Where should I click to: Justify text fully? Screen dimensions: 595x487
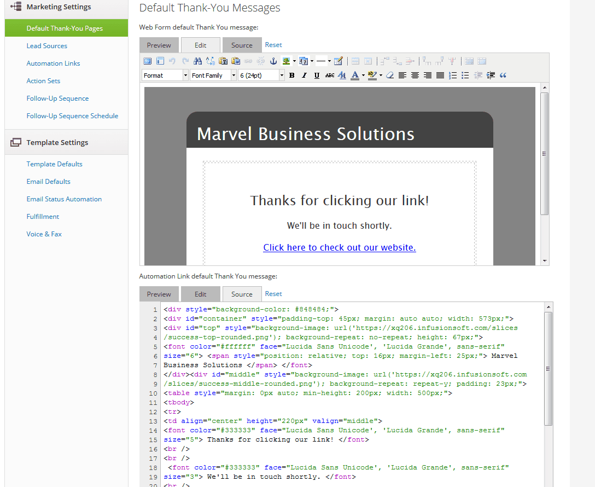[440, 75]
